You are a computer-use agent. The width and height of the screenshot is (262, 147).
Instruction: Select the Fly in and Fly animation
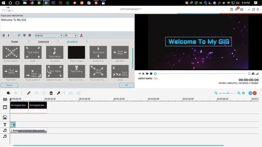98,71
